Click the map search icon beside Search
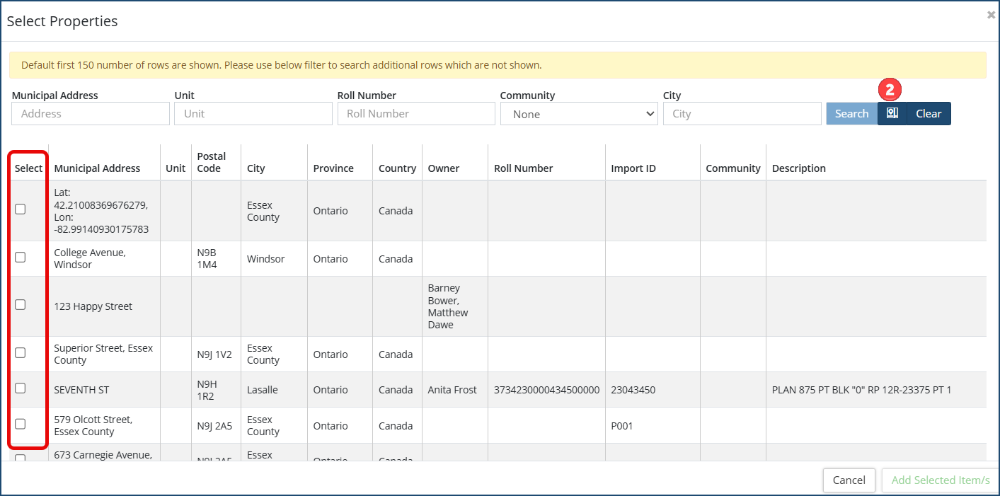 892,113
